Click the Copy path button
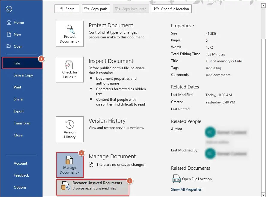 pos(96,9)
